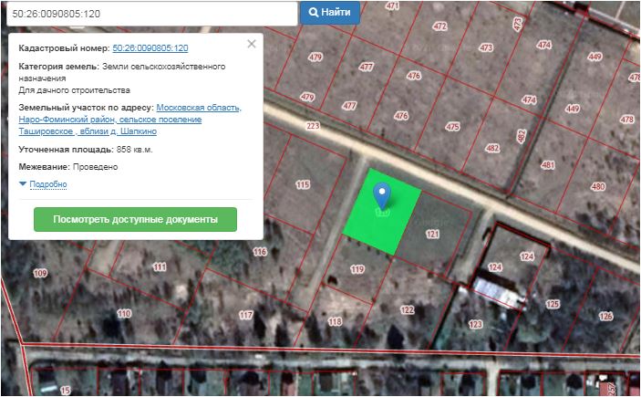This screenshot has width=641, height=397.
Task: Select parcel 116 on the map
Action: tap(260, 252)
